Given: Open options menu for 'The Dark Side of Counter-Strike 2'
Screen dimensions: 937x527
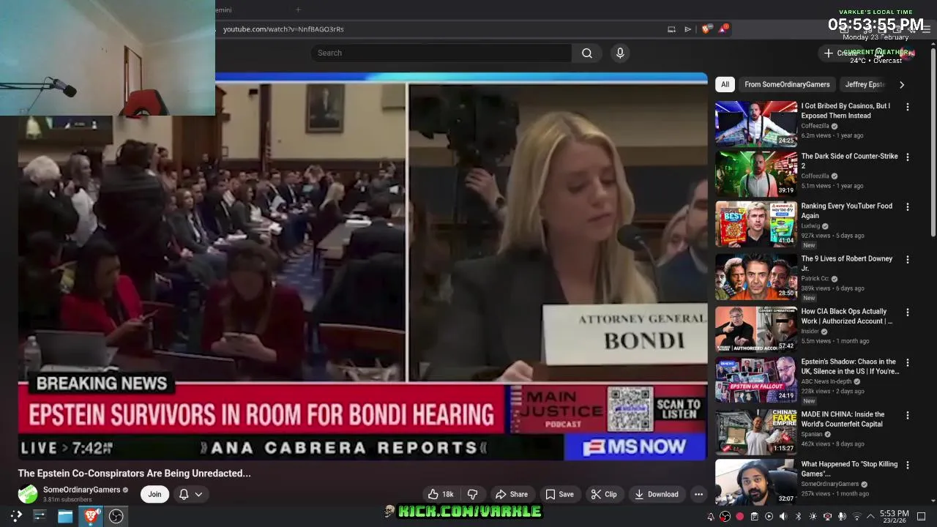Looking at the screenshot, I should point(907,157).
